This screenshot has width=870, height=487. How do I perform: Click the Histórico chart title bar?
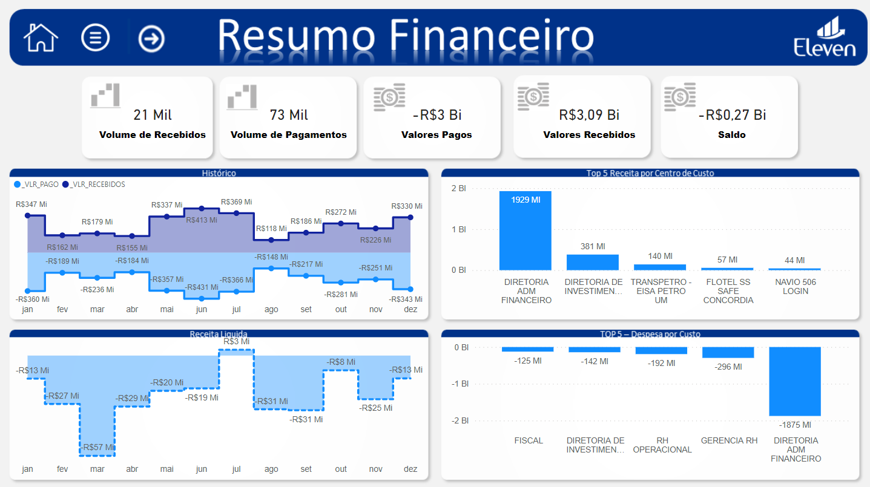(x=219, y=173)
